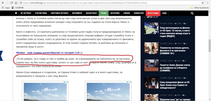The height and width of the screenshot is (101, 211).
Task: Click the red BLITZ GAME button
Action: pos(153,13)
